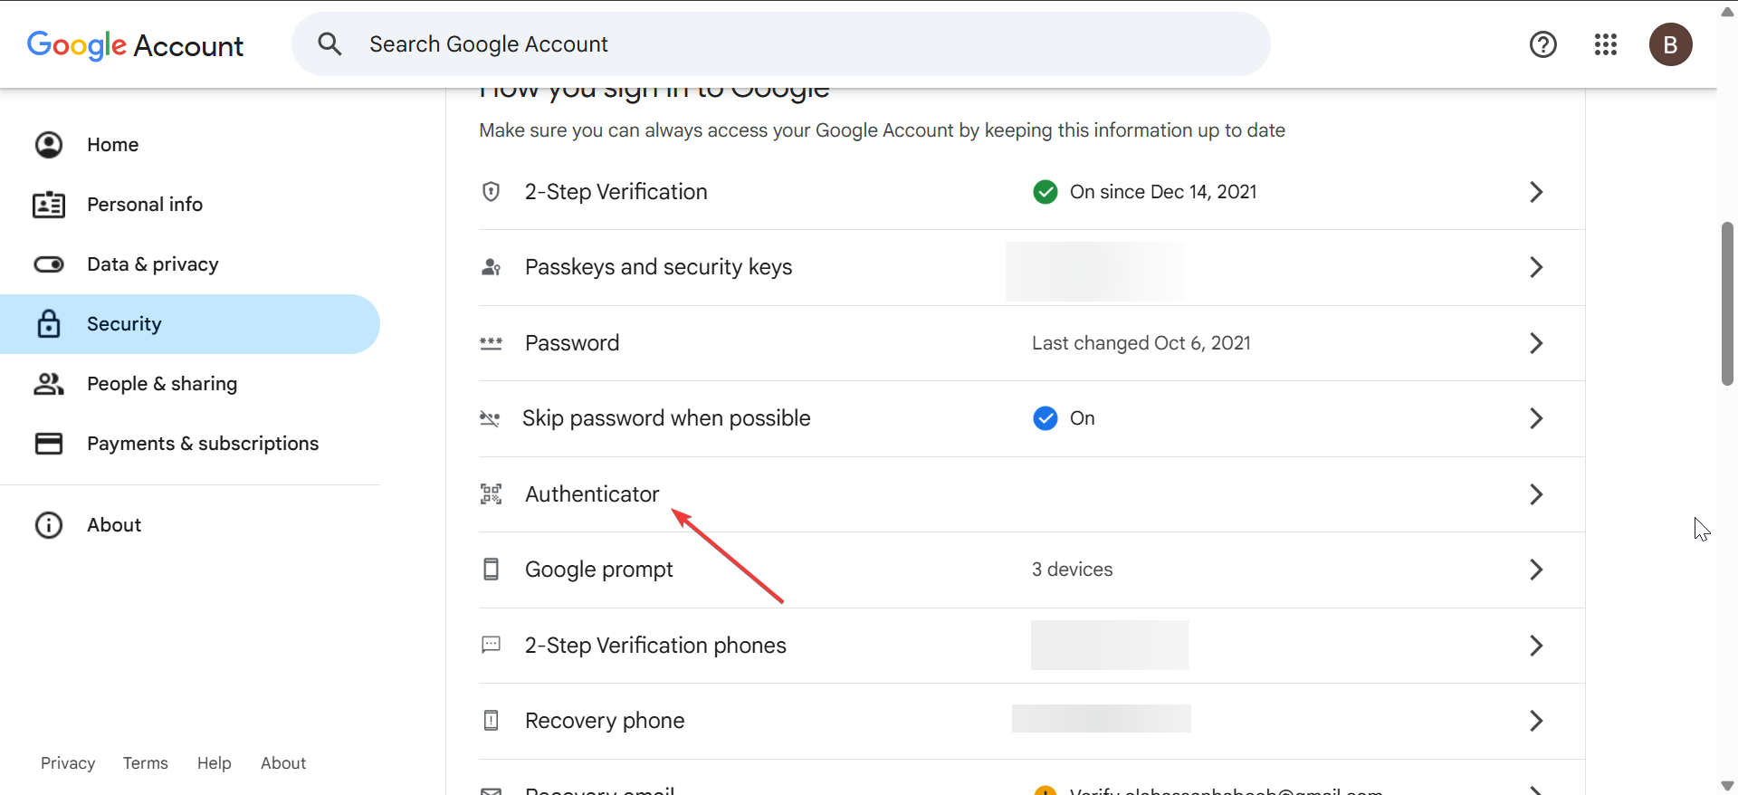The image size is (1738, 795).
Task: Expand the Password row chevron
Action: click(1535, 343)
